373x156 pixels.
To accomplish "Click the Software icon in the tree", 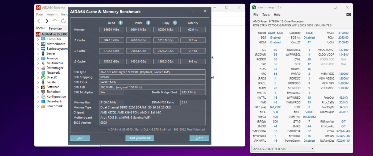I will [43, 87].
